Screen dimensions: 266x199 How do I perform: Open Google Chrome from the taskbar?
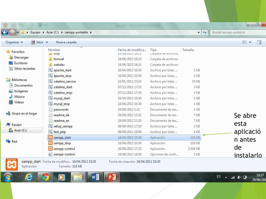[45, 177]
